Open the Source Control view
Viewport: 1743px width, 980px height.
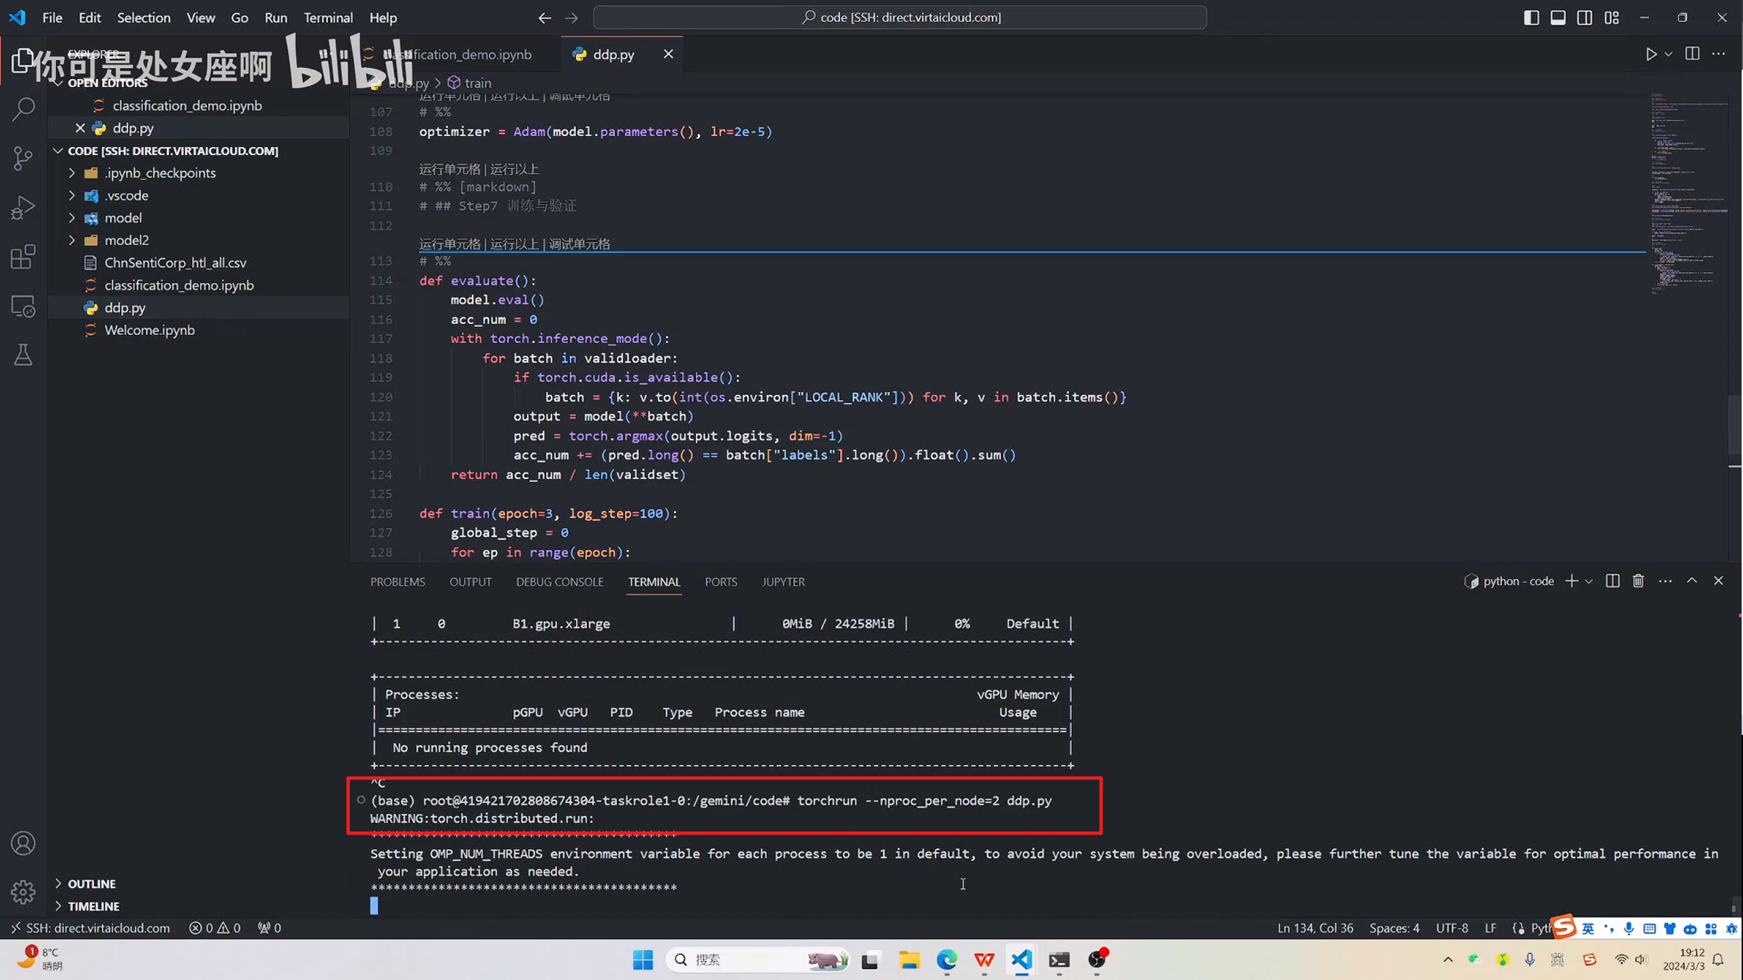click(x=23, y=159)
